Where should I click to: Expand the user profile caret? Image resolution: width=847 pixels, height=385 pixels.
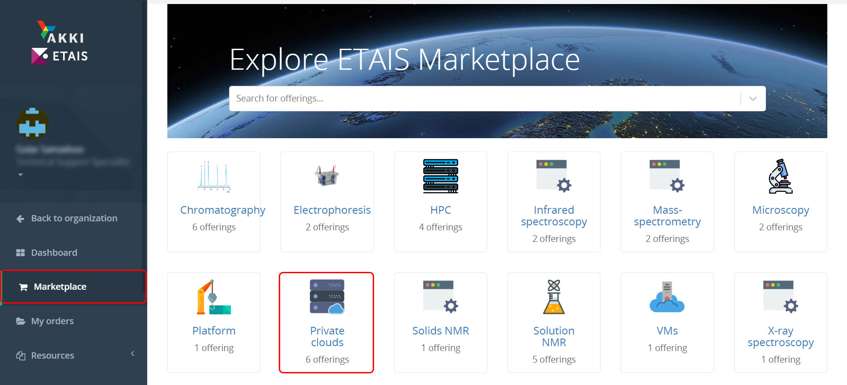pyautogui.click(x=21, y=175)
